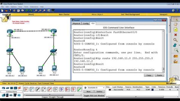The image size is (180, 101).
Task: Select the Phone line connection
Action: click(x=56, y=89)
